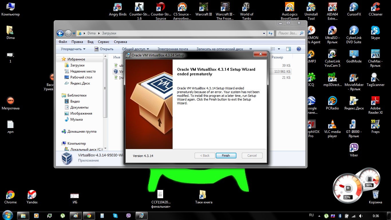Open the Windows Start menu
Viewport: 391px width, 220px height.
(7, 215)
